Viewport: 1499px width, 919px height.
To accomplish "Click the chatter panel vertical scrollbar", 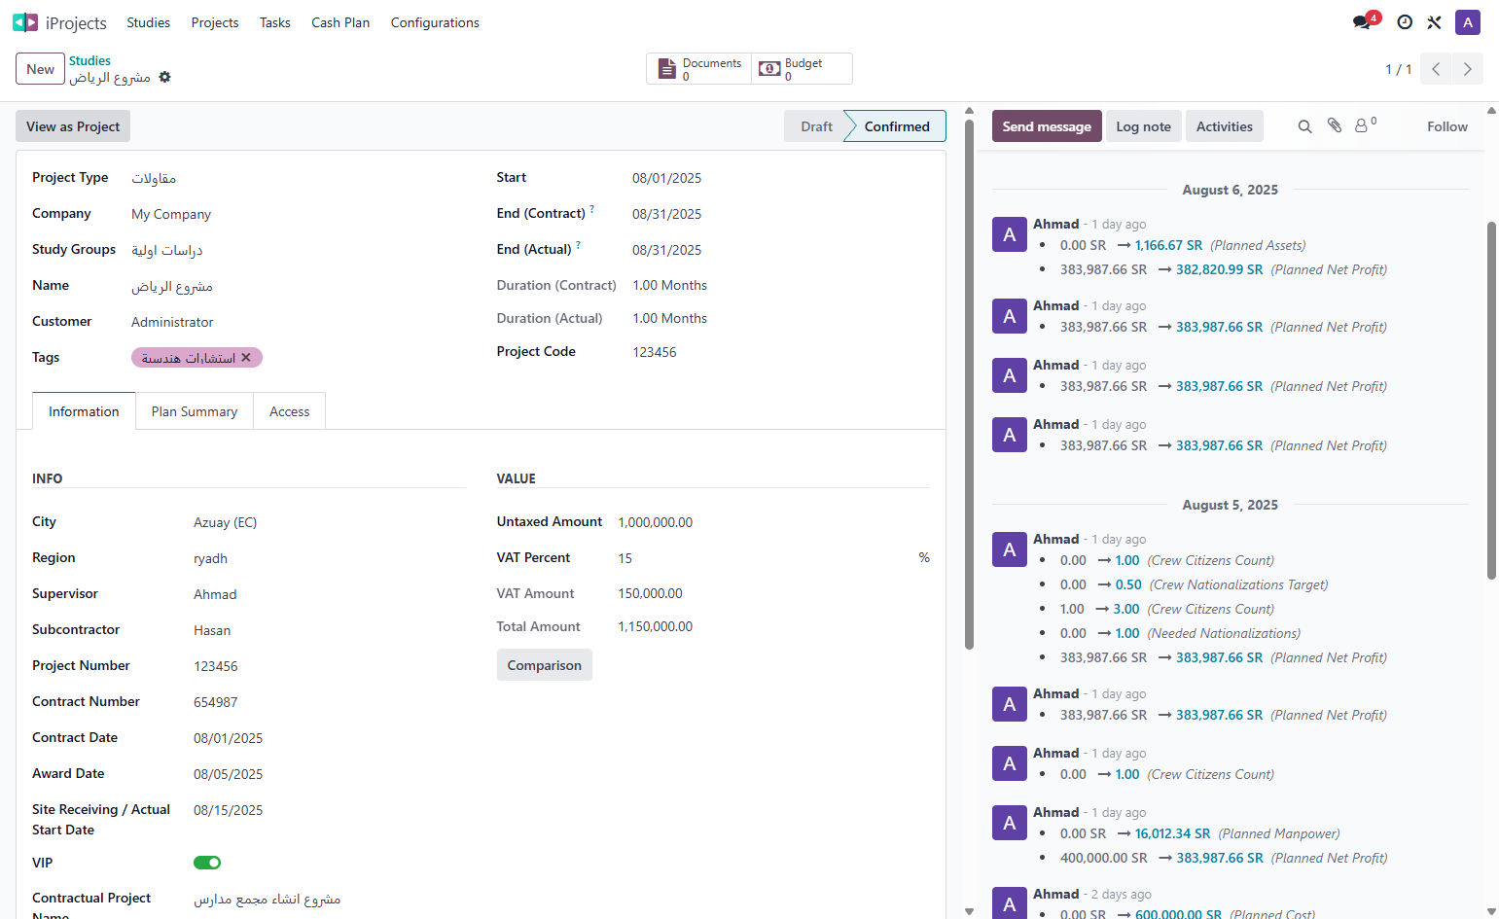I will click(1492, 400).
